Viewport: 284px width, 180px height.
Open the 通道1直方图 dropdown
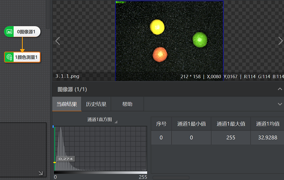pos(102,120)
